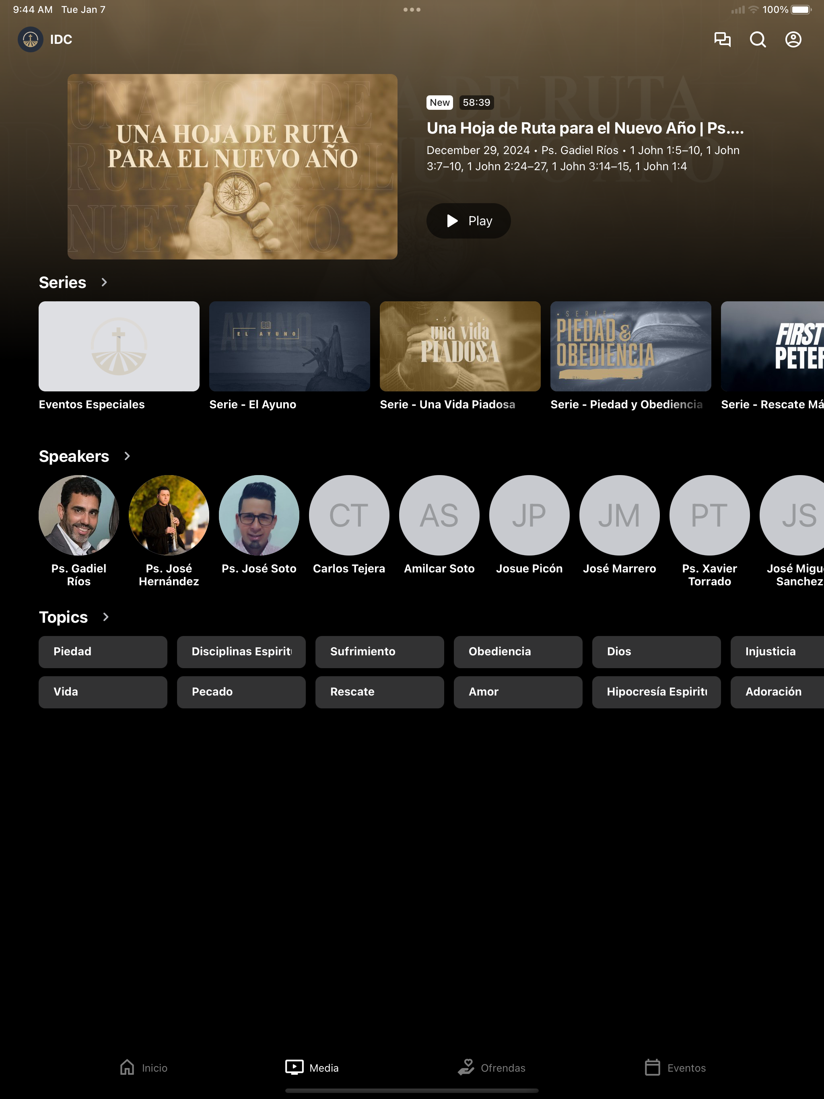Open the featured sermon thumbnail
This screenshot has height=1099, width=824.
(233, 167)
